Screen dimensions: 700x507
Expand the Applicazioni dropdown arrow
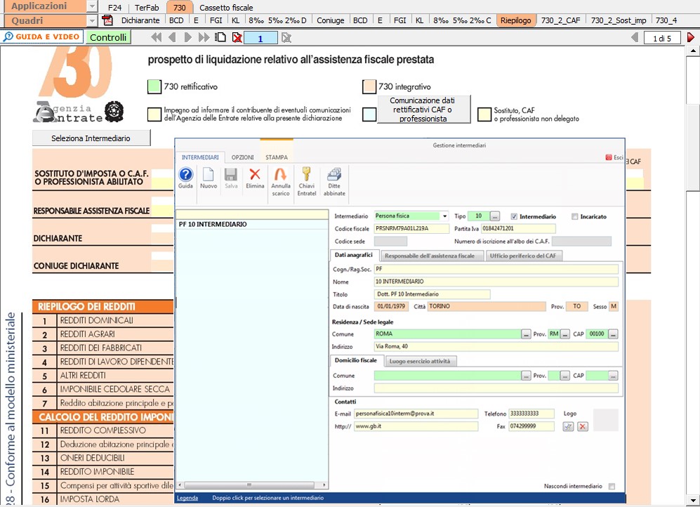tap(91, 6)
